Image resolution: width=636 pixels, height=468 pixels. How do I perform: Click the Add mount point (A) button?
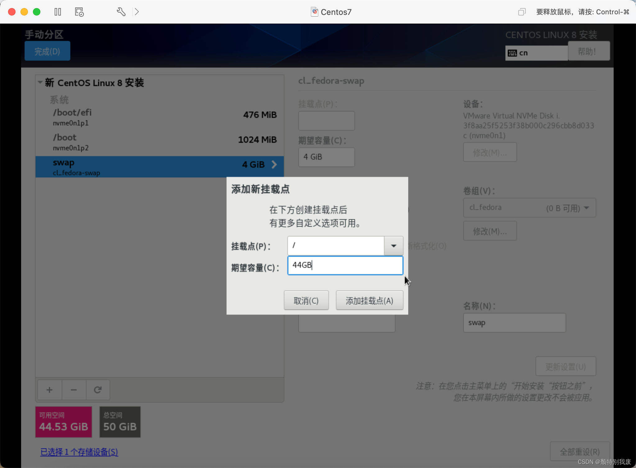coord(369,300)
